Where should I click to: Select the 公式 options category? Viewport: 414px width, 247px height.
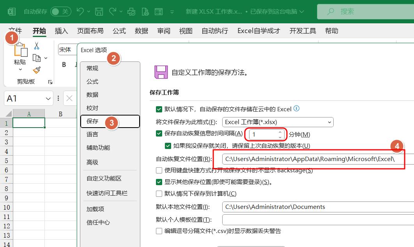click(110, 82)
